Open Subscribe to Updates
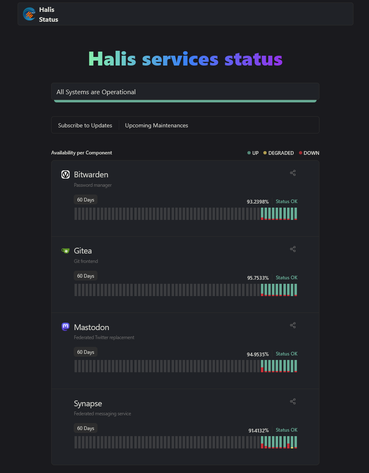 pos(85,125)
